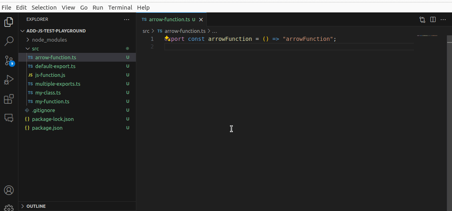The image size is (452, 211).
Task: Open the Go menu
Action: tap(84, 8)
